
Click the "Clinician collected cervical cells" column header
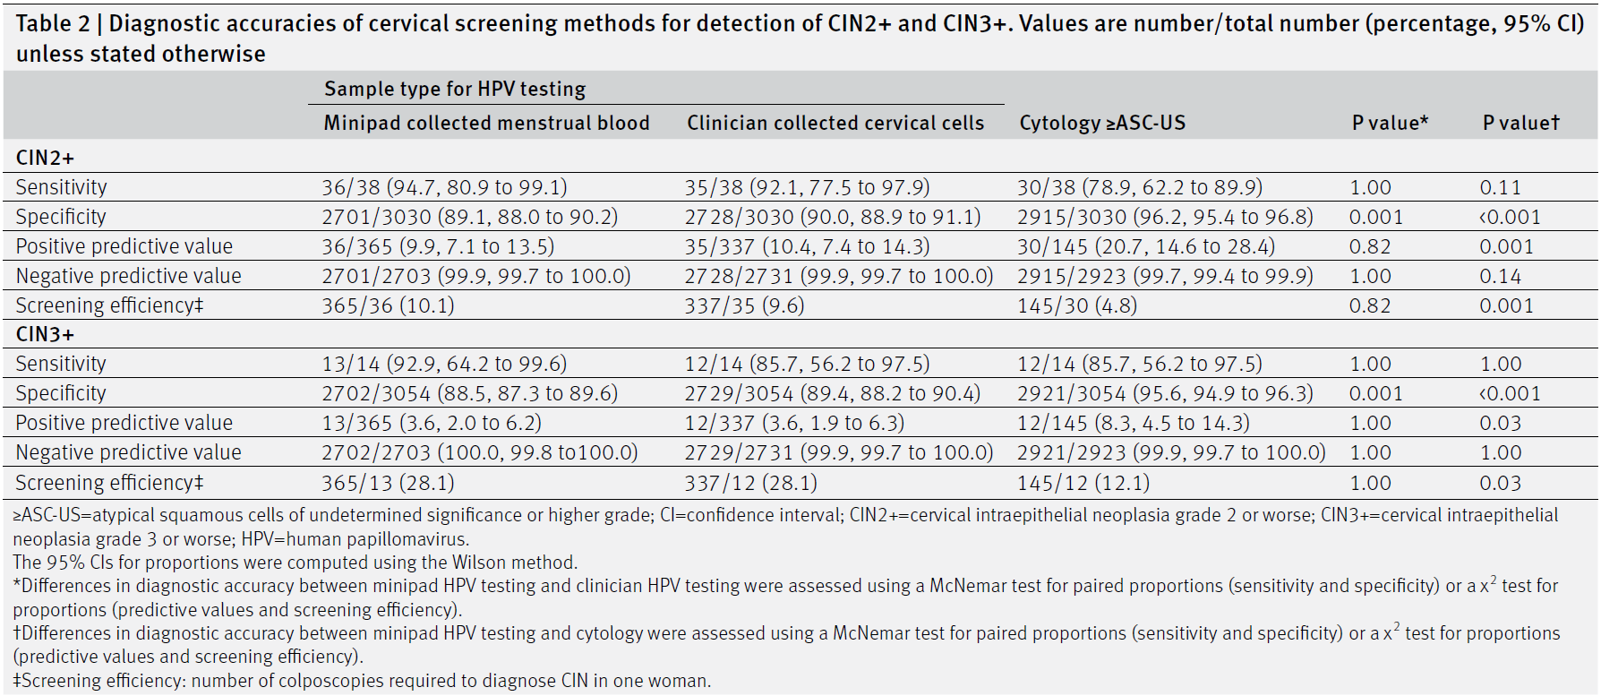[x=835, y=123]
